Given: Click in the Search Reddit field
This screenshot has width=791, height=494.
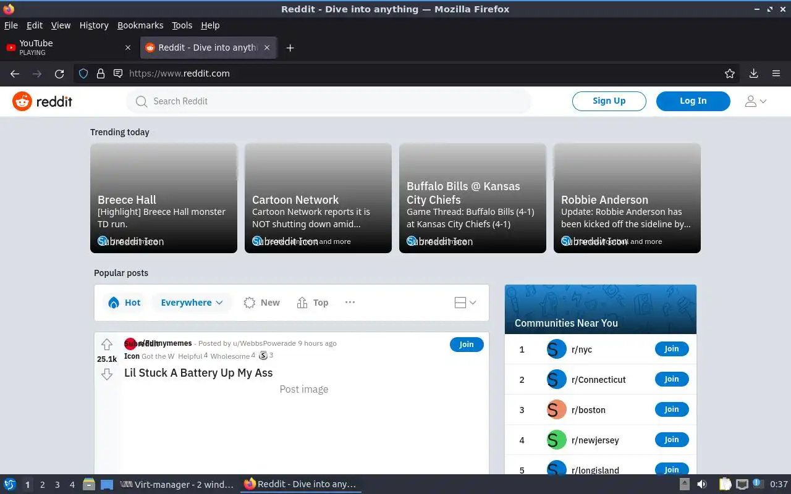Looking at the screenshot, I should 329,101.
